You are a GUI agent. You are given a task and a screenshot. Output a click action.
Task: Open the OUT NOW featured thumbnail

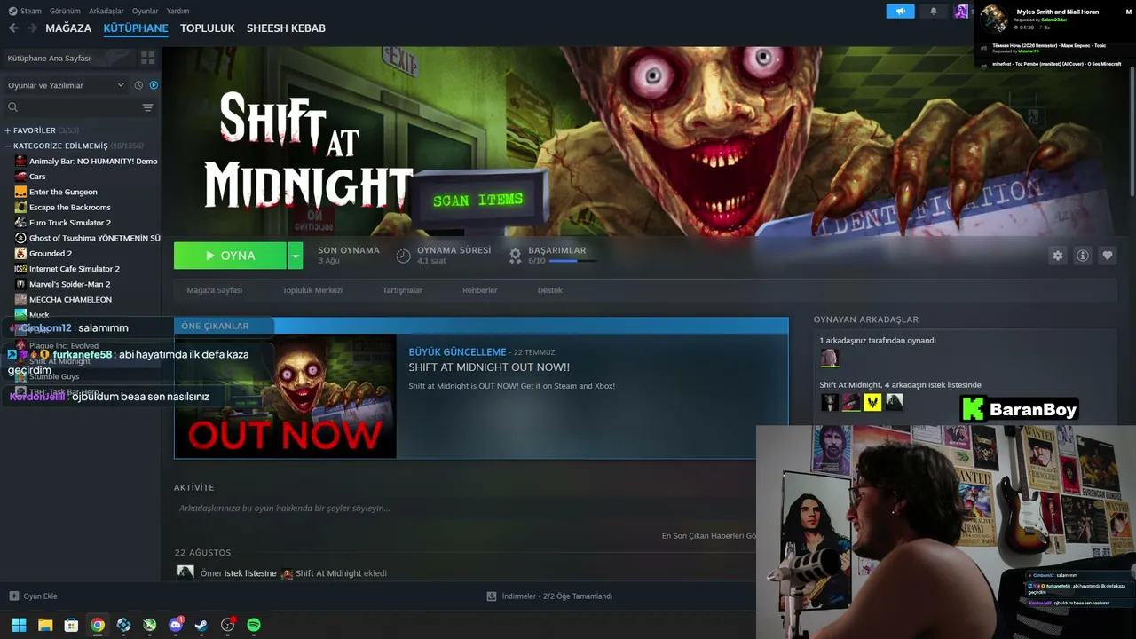286,396
